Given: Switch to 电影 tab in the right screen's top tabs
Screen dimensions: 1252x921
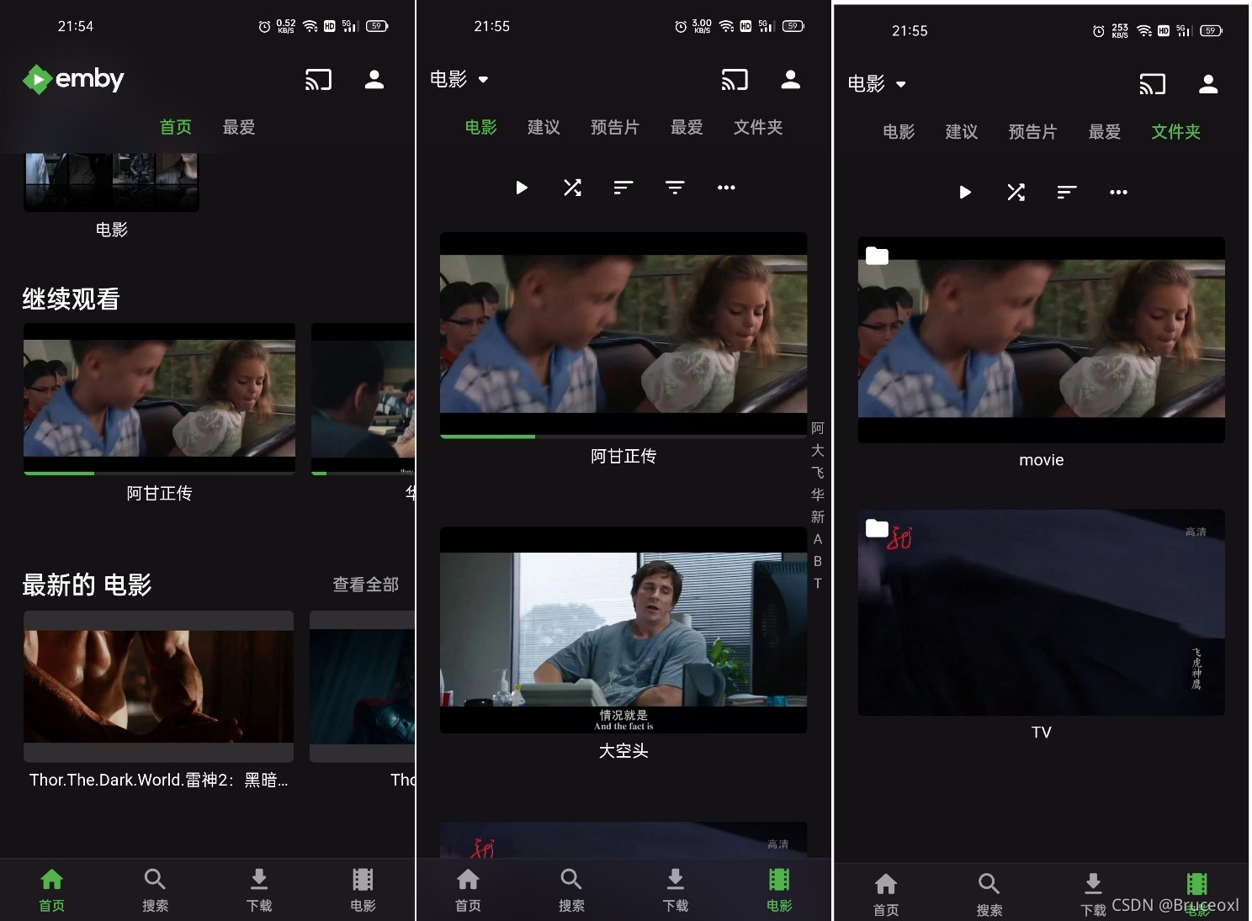Looking at the screenshot, I should coord(899,132).
